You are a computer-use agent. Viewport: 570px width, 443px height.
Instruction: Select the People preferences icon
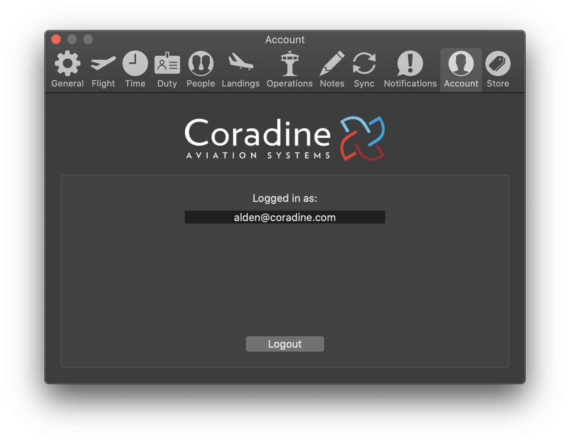201,63
